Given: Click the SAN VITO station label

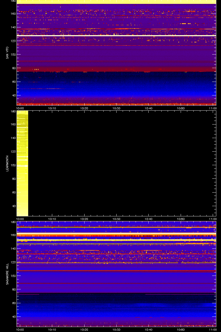Looking at the screenshot, I should click(7, 53).
